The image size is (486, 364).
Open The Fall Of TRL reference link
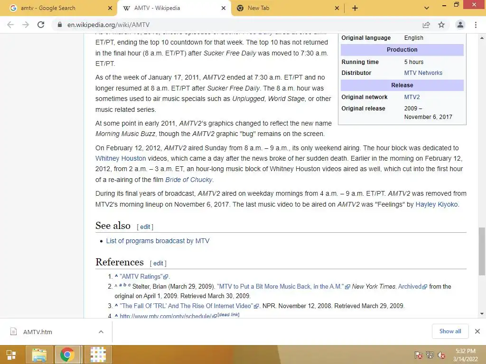pos(189,306)
